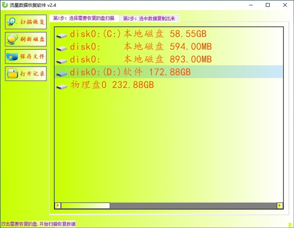The width and height of the screenshot is (294, 228).
Task: Click the horizontal scrollbar thumb
Action: point(85,205)
